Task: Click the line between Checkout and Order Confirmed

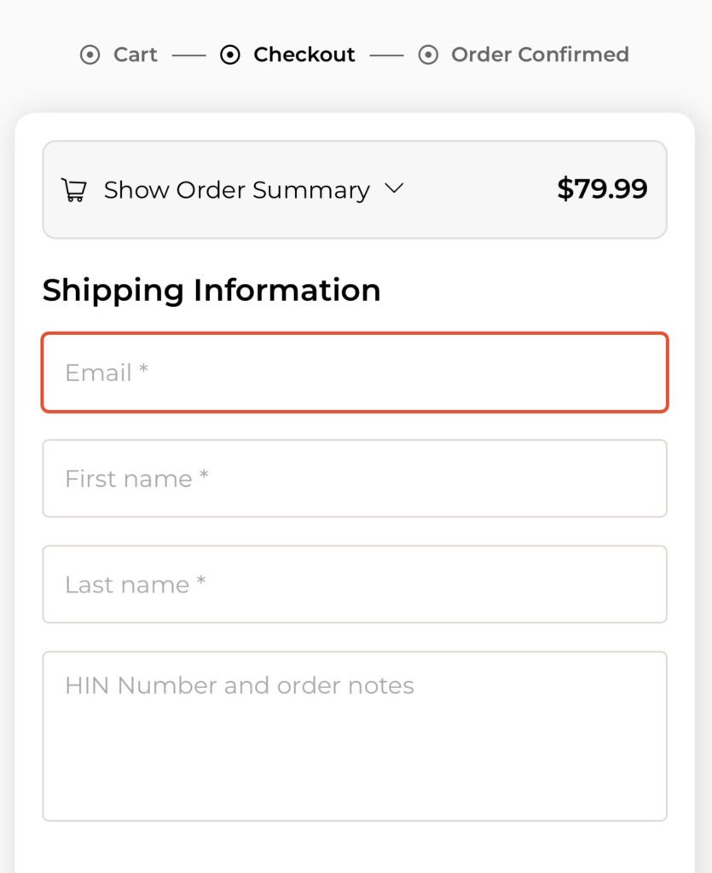Action: (x=387, y=55)
